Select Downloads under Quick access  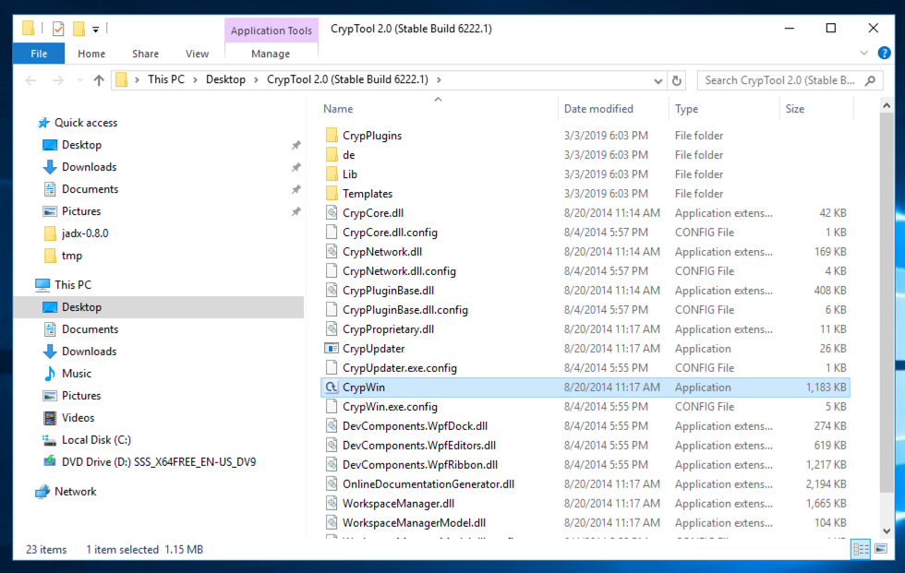coord(89,167)
